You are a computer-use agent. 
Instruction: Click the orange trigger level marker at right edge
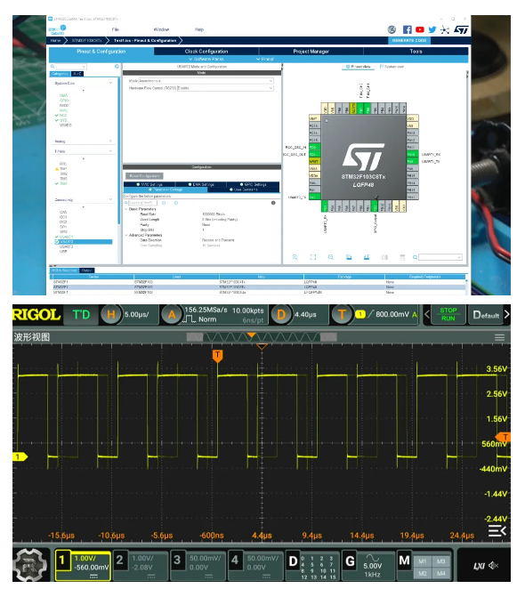504,437
